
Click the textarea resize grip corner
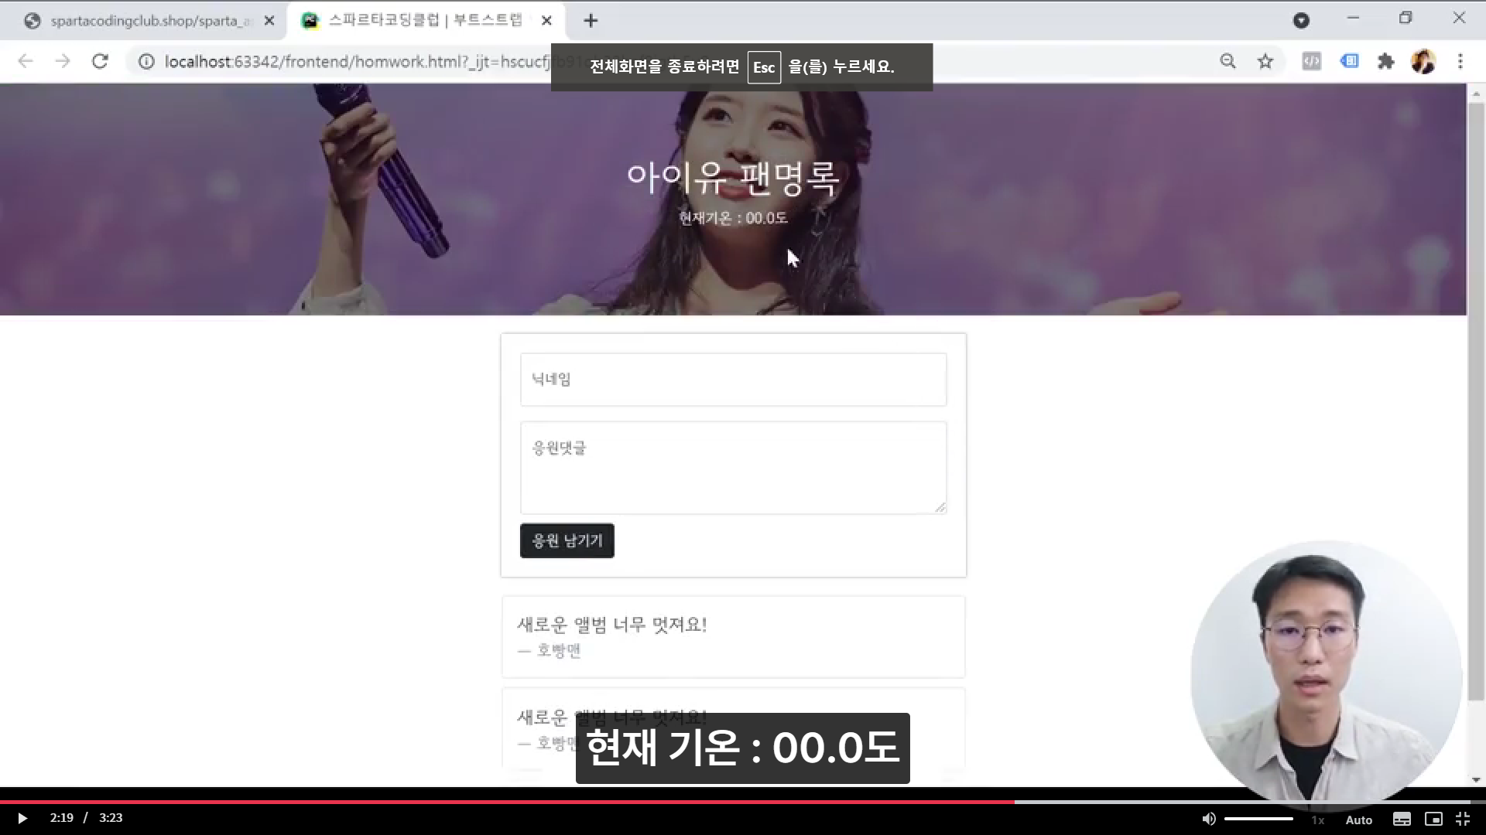pos(940,507)
